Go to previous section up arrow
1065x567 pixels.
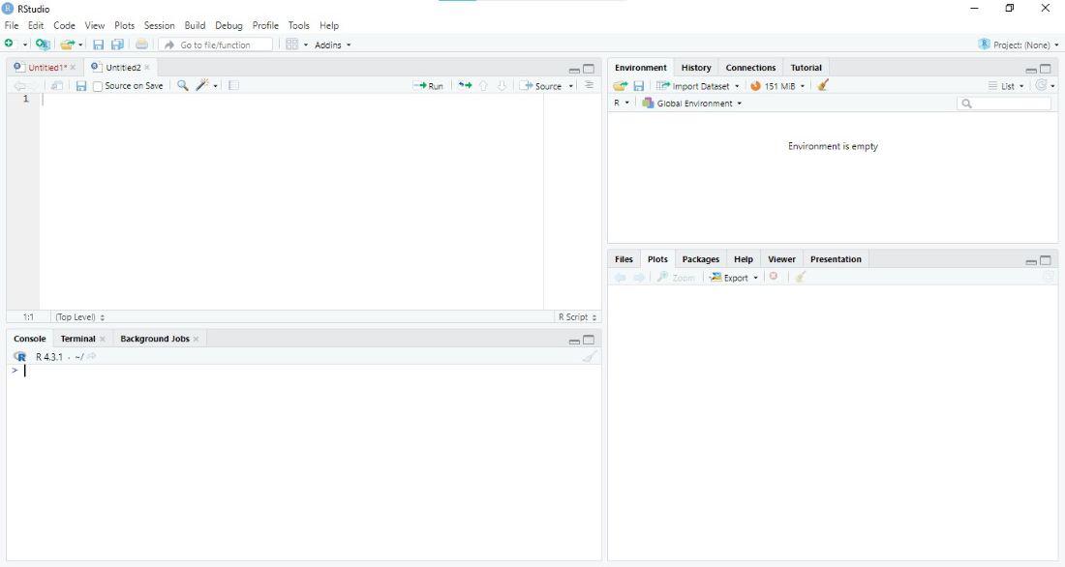483,85
